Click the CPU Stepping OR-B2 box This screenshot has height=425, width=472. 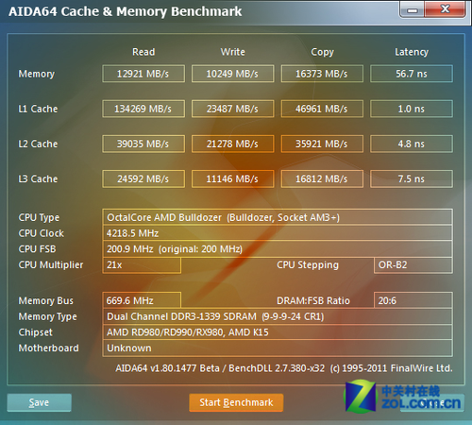tap(413, 265)
